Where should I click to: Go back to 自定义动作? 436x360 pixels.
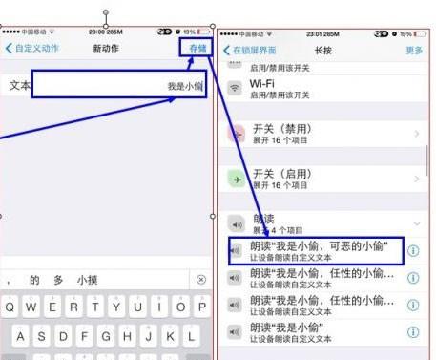tap(32, 49)
